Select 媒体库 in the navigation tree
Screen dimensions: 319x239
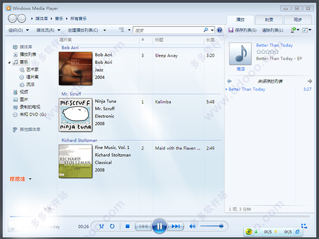point(22,47)
